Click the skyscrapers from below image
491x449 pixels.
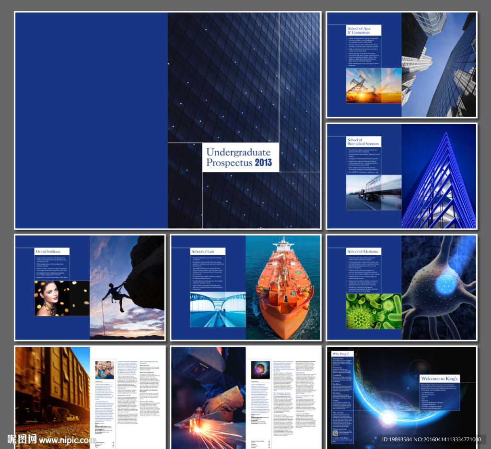(439, 65)
